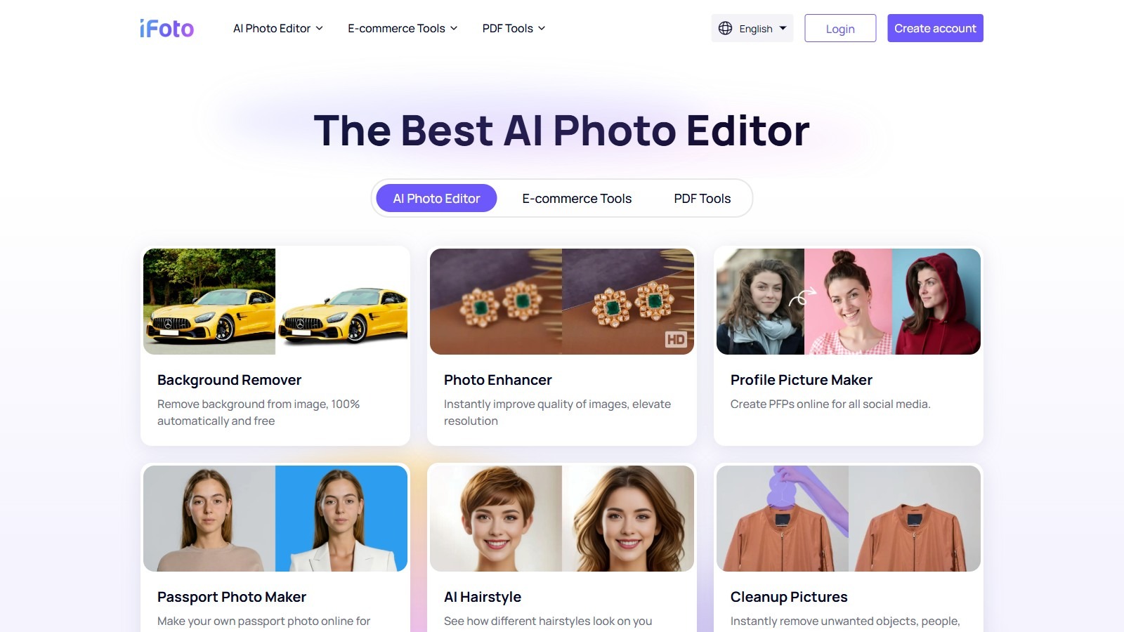Expand the AI Photo Editor nav menu
1124x632 pixels.
[x=278, y=28]
